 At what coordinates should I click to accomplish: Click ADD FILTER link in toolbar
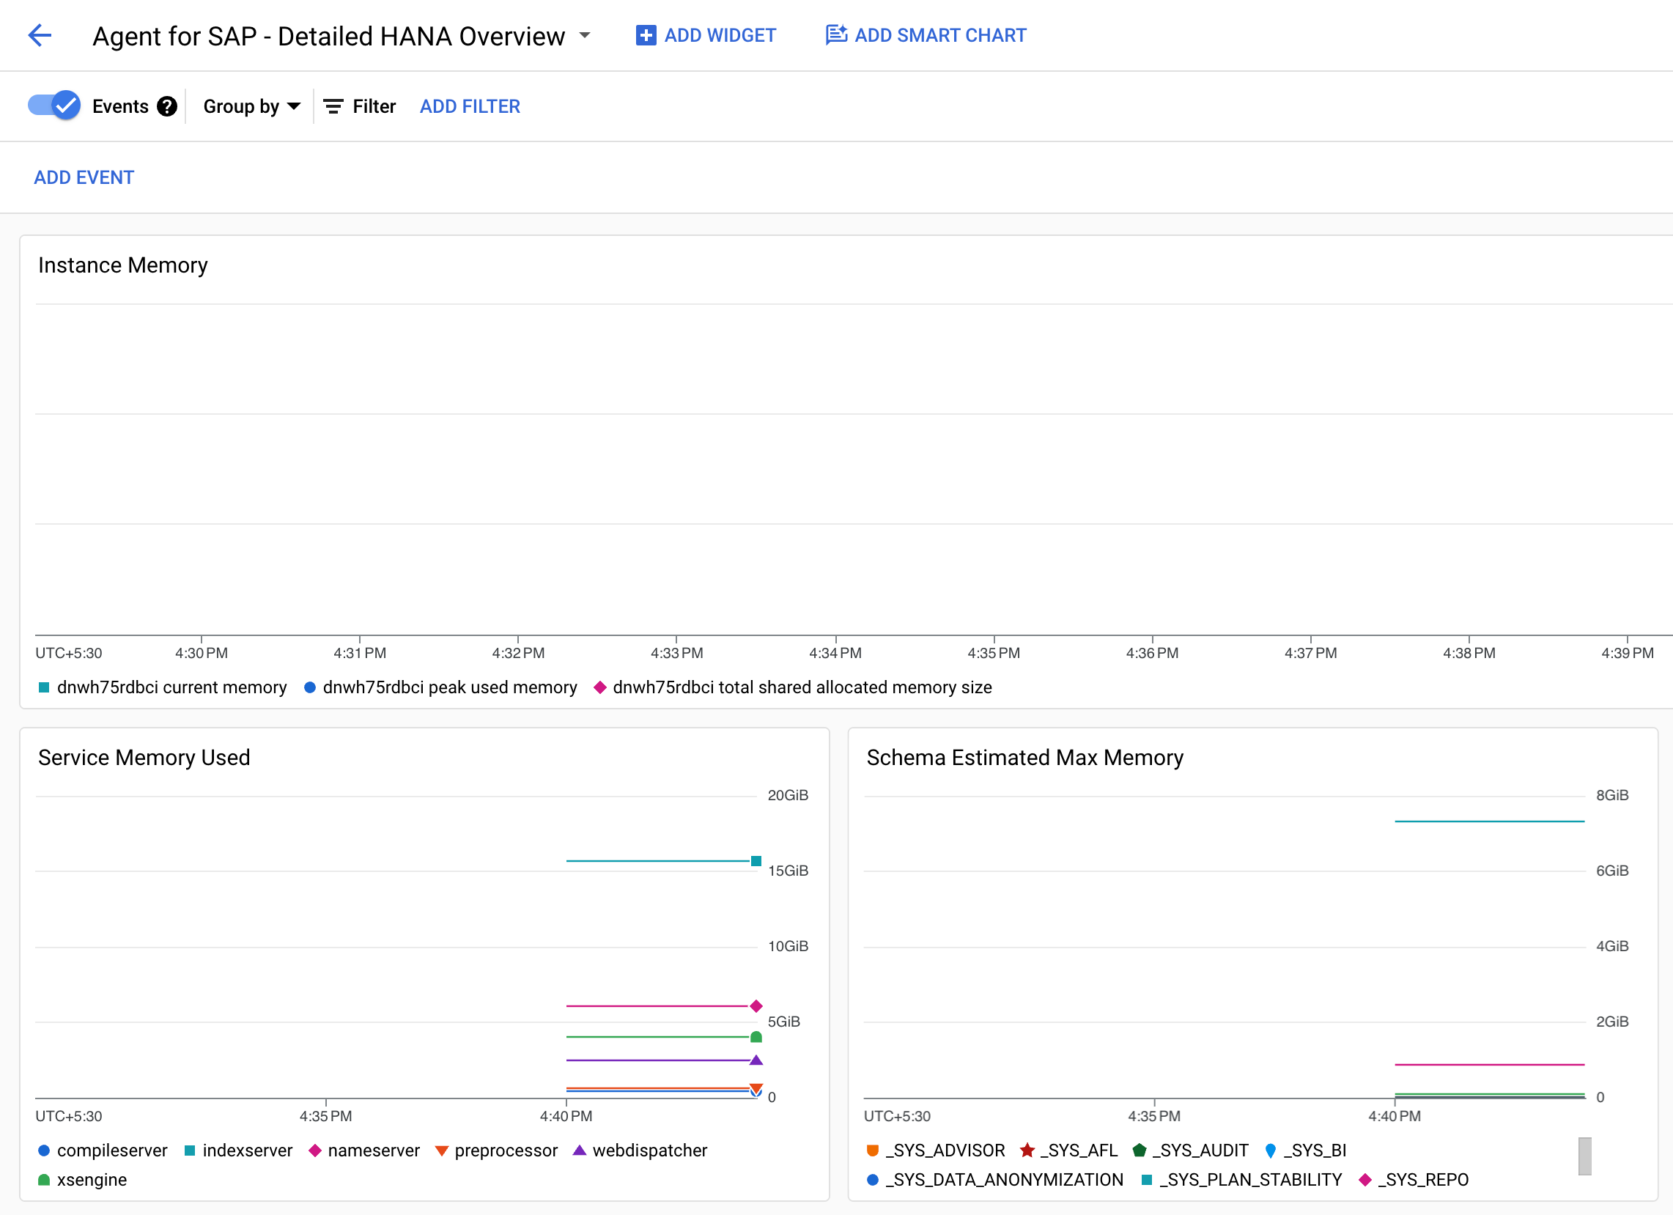pyautogui.click(x=470, y=106)
